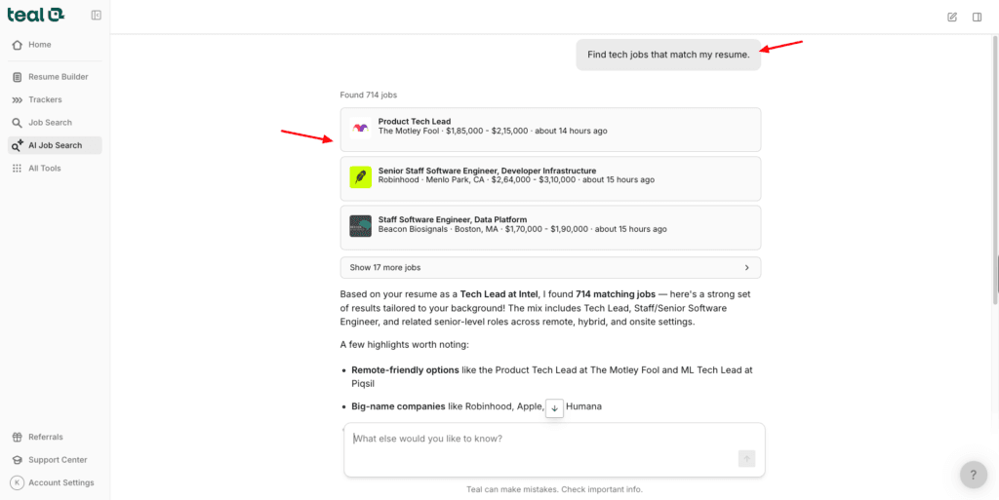This screenshot has width=999, height=500.
Task: Click the Account Settings K avatar
Action: coord(18,482)
